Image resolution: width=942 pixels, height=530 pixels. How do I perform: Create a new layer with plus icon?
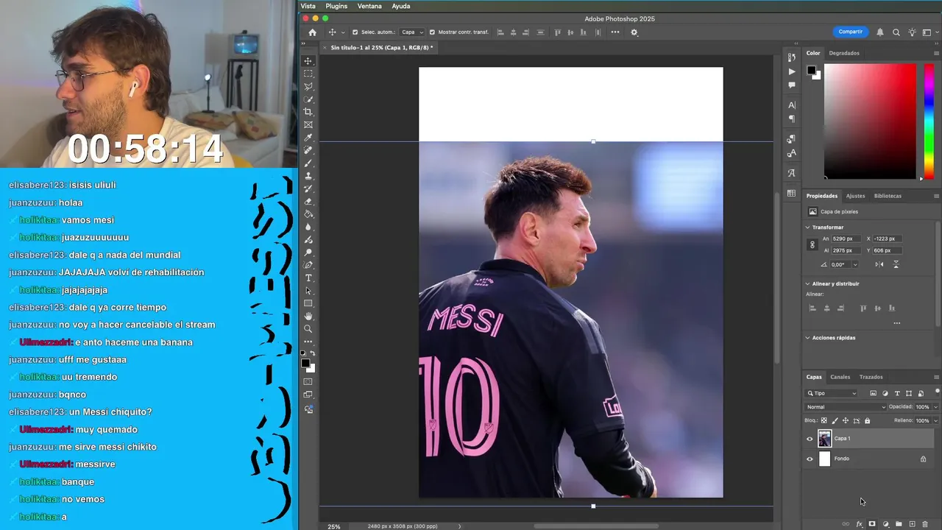click(912, 524)
